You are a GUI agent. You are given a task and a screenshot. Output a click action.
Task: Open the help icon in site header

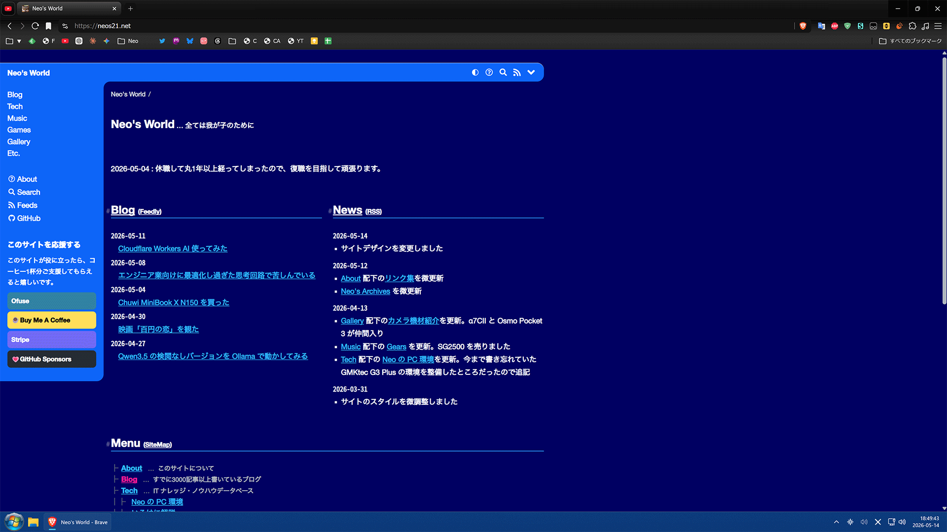(489, 72)
